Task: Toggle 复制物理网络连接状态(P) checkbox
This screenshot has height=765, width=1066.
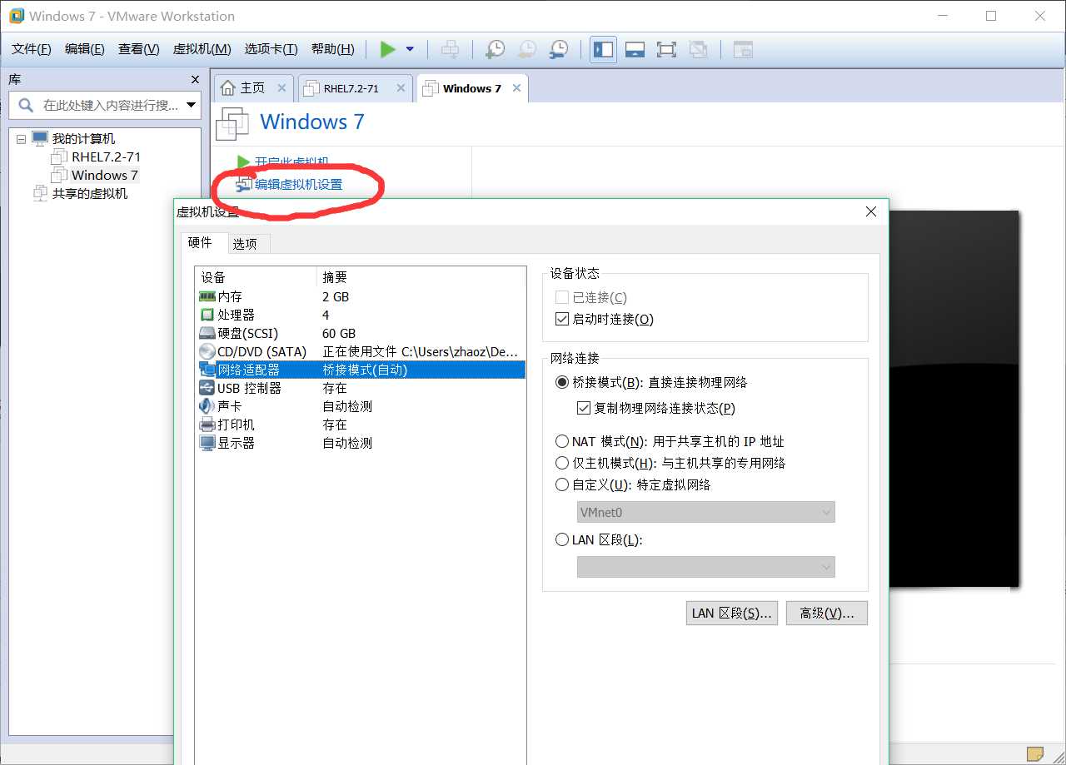Action: [x=584, y=408]
